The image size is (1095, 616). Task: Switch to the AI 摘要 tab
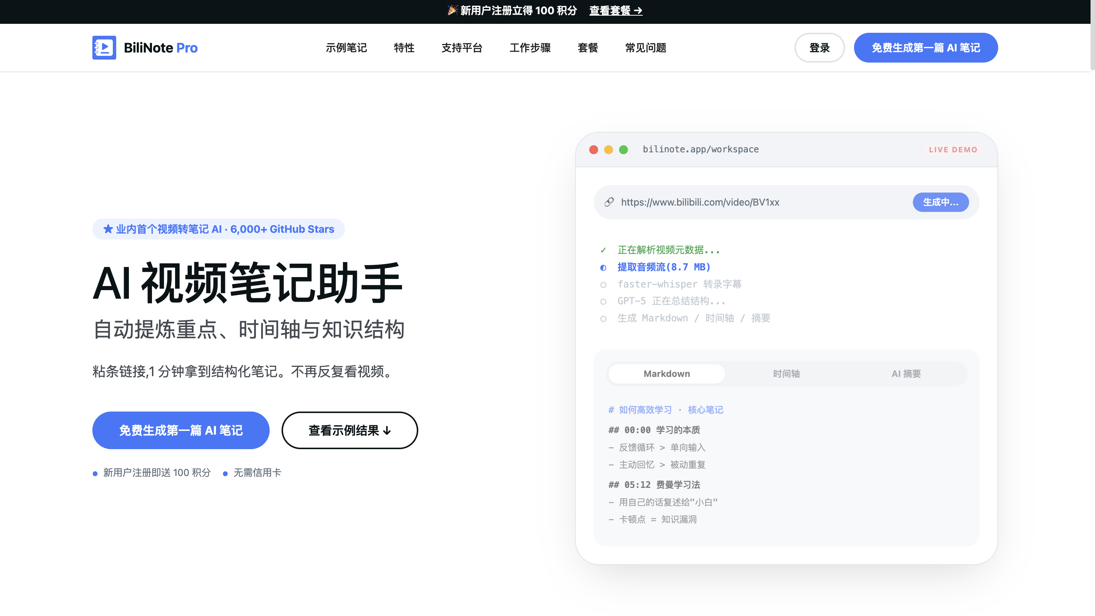pos(906,374)
